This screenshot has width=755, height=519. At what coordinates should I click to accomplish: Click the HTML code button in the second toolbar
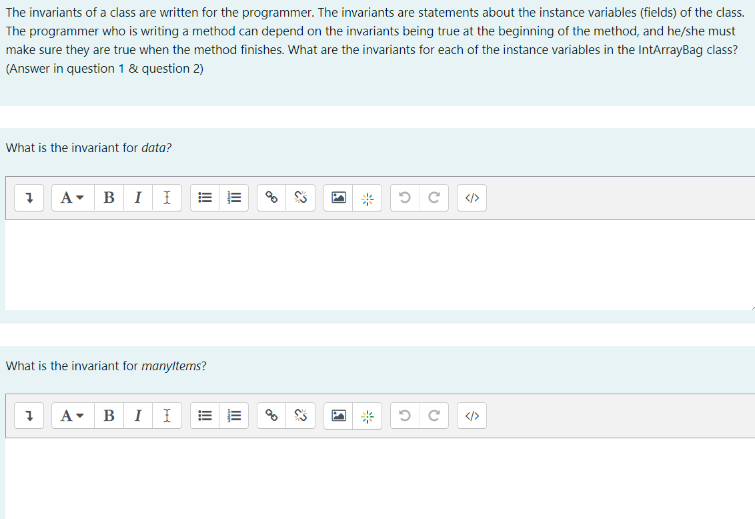[x=472, y=416]
